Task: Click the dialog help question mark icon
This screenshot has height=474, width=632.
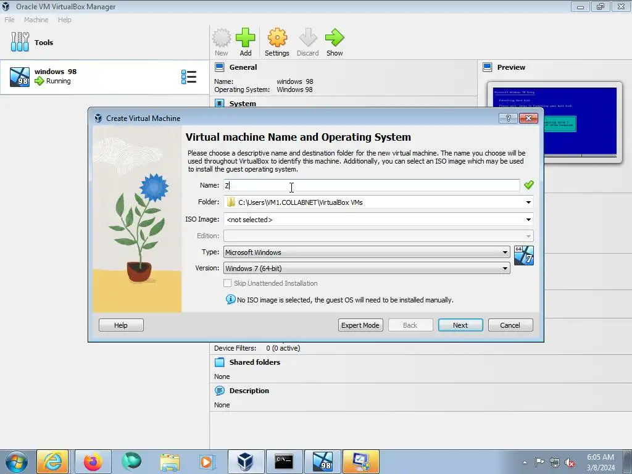Action: pyautogui.click(x=508, y=118)
